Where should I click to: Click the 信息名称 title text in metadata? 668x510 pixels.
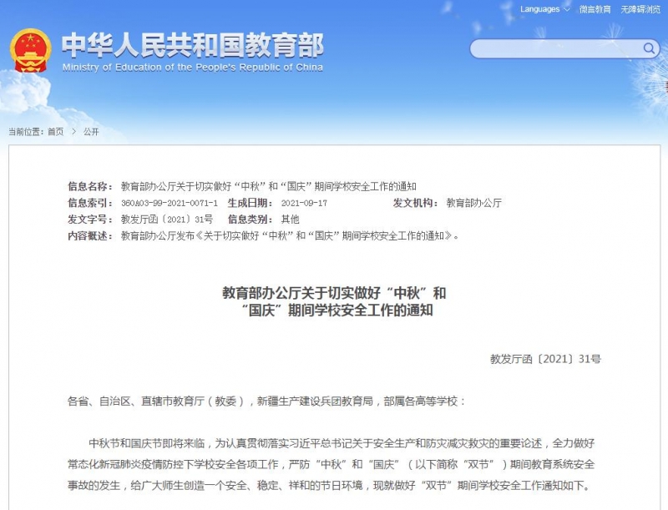click(268, 186)
